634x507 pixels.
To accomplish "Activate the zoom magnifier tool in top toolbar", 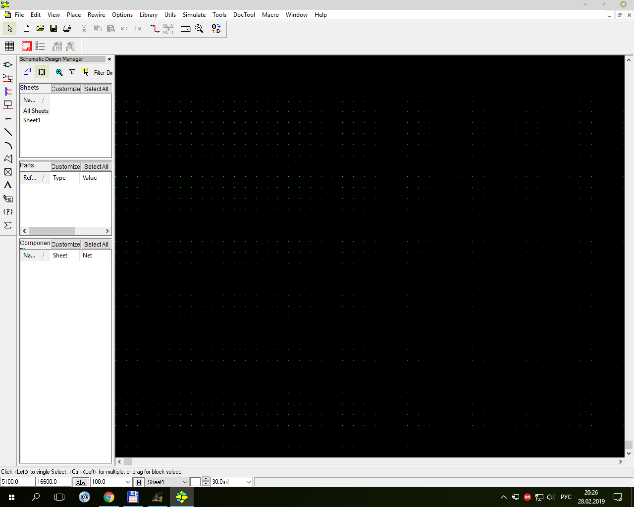I will (x=199, y=29).
